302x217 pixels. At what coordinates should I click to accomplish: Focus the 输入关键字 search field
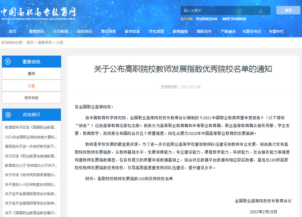[x=225, y=10]
